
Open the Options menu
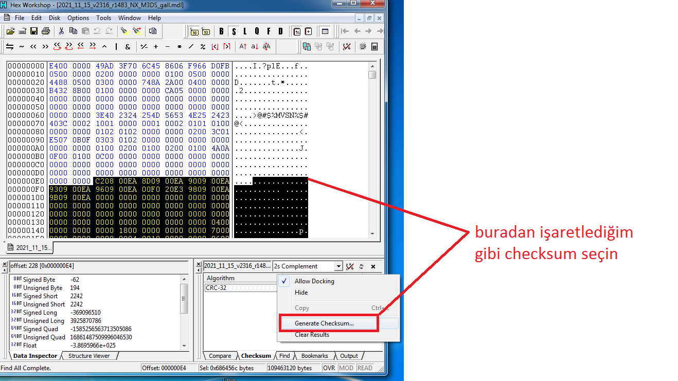pos(78,18)
